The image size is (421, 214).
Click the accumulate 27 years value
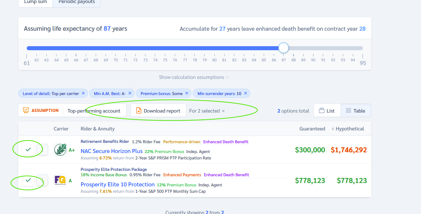click(222, 29)
